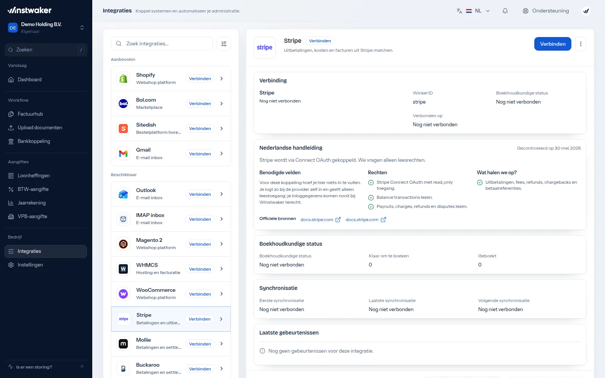Click the 'Klaar om te boeken' label
Screen dimensions: 605x378
pos(389,256)
